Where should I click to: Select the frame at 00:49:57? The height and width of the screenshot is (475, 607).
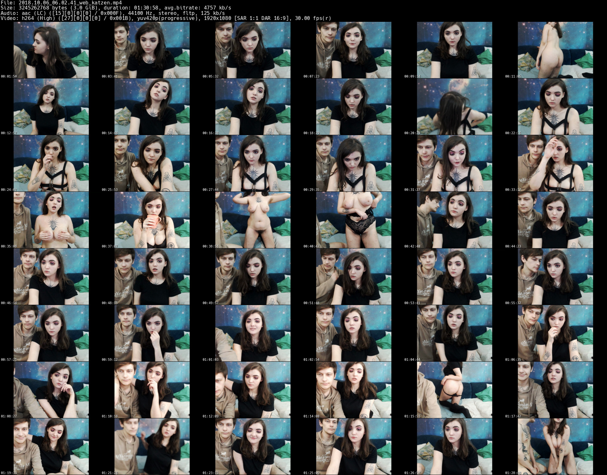pyautogui.click(x=253, y=277)
